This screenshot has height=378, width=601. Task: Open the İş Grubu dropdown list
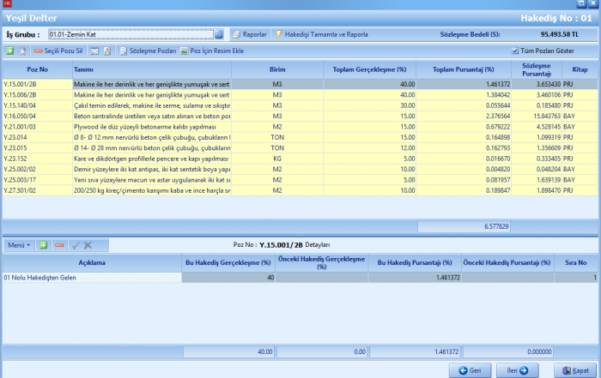tap(218, 34)
